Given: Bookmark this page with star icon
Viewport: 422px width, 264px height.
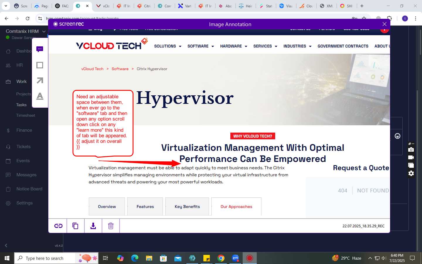Looking at the screenshot, I should pos(364,18).
